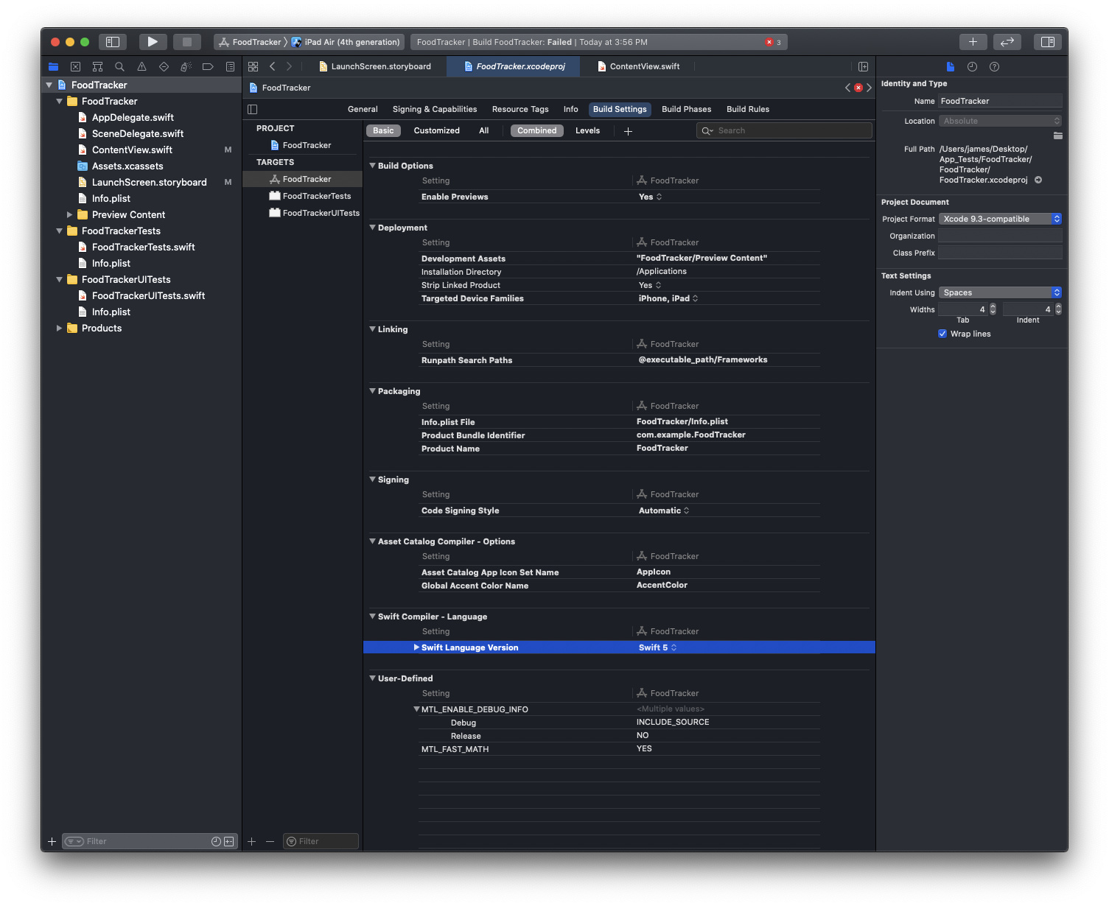Image resolution: width=1109 pixels, height=906 pixels.
Task: Toggle the inspectors panel button
Action: pyautogui.click(x=1047, y=42)
